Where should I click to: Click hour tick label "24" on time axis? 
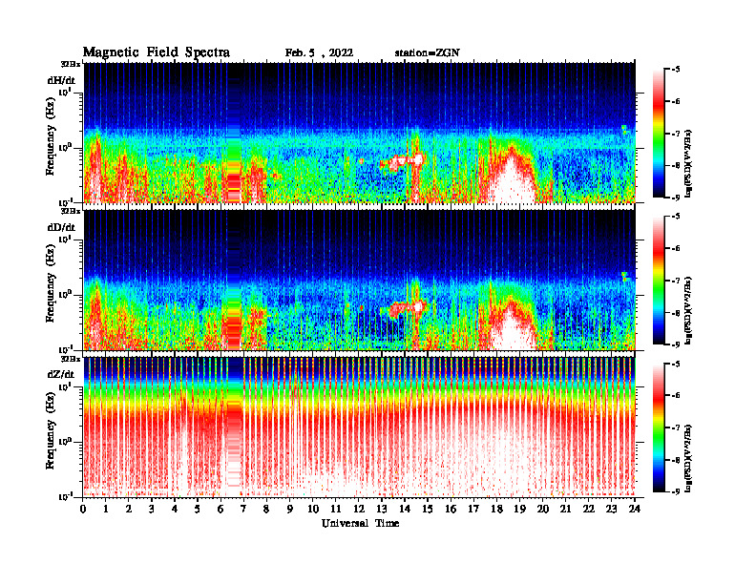[x=635, y=510]
